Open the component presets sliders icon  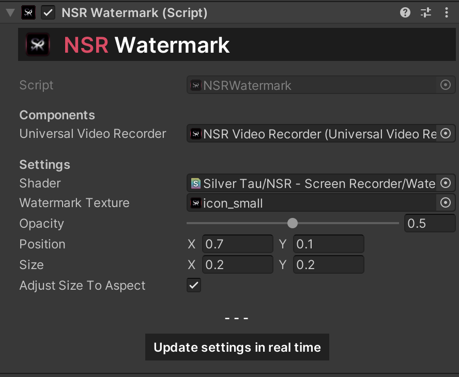(425, 12)
